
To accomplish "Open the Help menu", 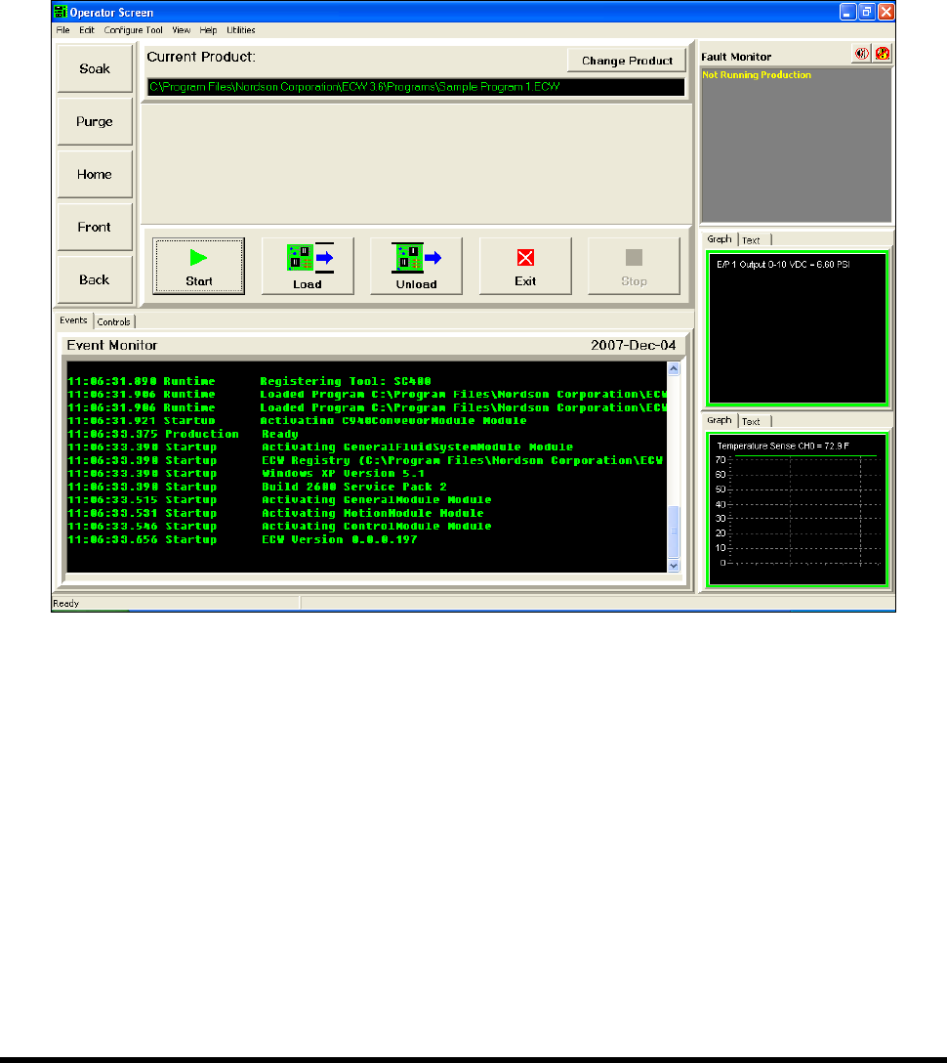I will click(208, 30).
